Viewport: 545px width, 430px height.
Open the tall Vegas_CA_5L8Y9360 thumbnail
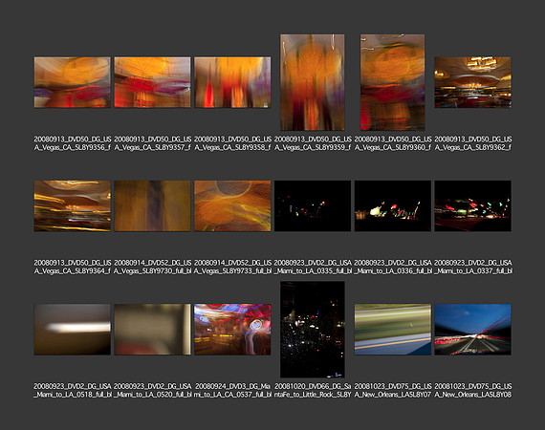pos(392,82)
